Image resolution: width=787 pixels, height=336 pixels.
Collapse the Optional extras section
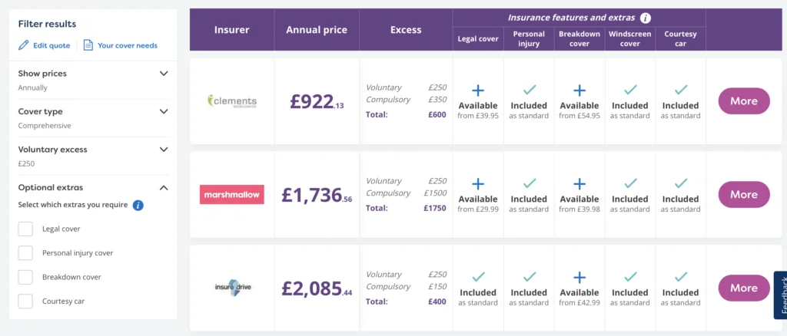[164, 188]
